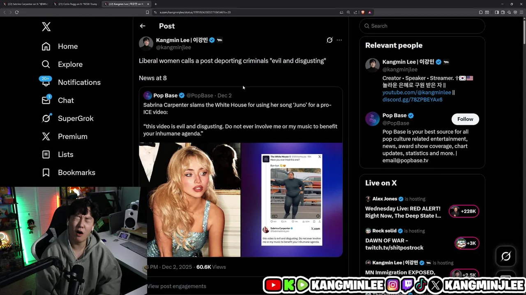Open Kangmin Lee's avatar in Relevant people
Image resolution: width=526 pixels, height=295 pixels.
click(x=372, y=65)
